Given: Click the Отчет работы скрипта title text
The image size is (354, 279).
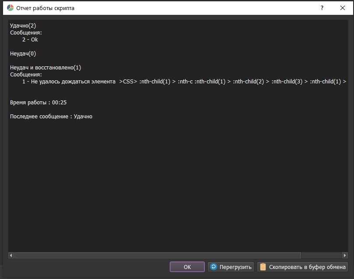Looking at the screenshot, I should coord(45,8).
